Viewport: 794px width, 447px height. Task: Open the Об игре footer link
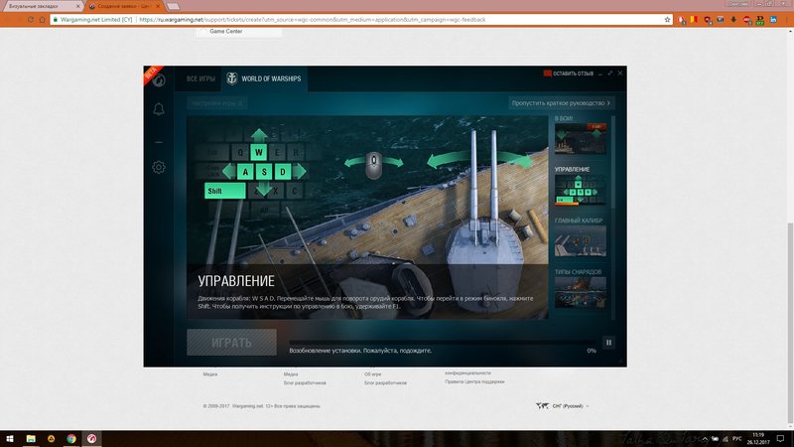tap(373, 374)
